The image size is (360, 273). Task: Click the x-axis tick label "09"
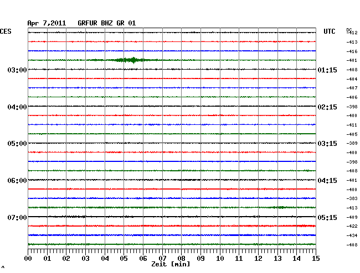coord(200,259)
